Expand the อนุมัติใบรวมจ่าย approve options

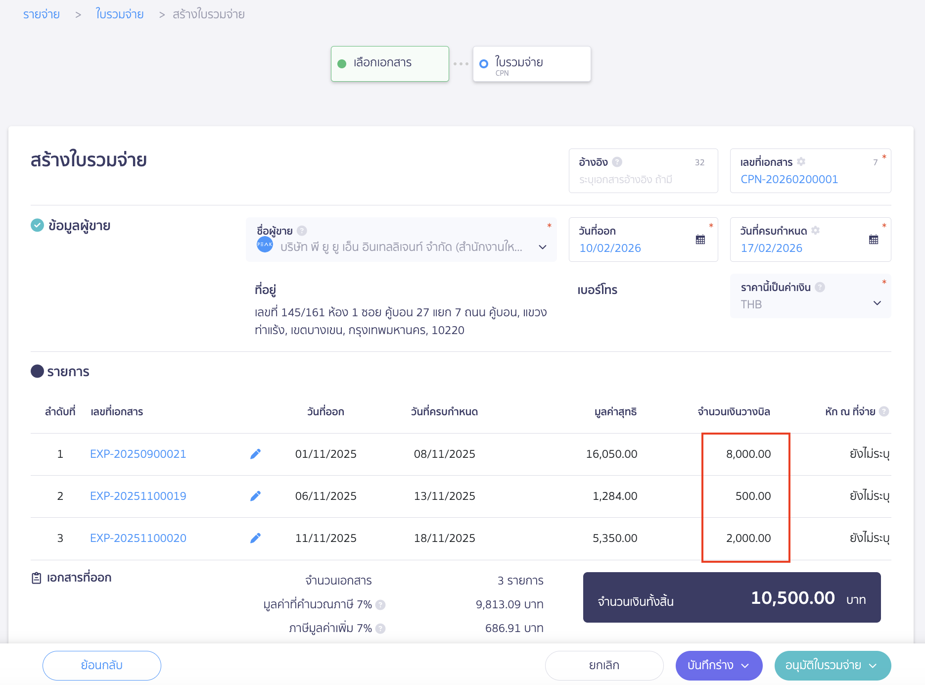[x=873, y=666]
